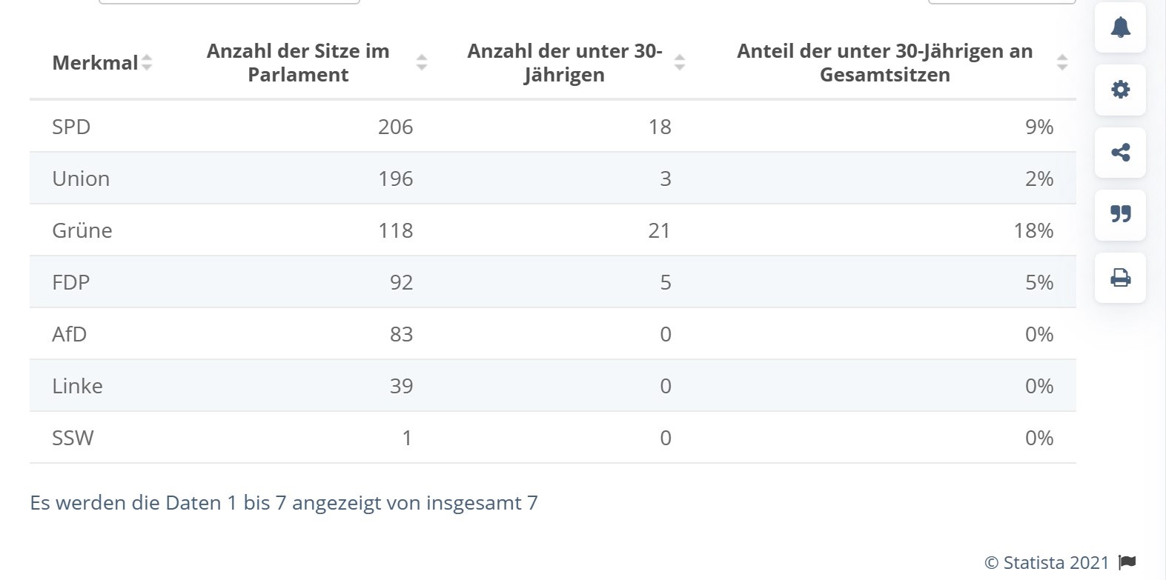Click the © Statista 2021 copyright text

click(x=1046, y=563)
